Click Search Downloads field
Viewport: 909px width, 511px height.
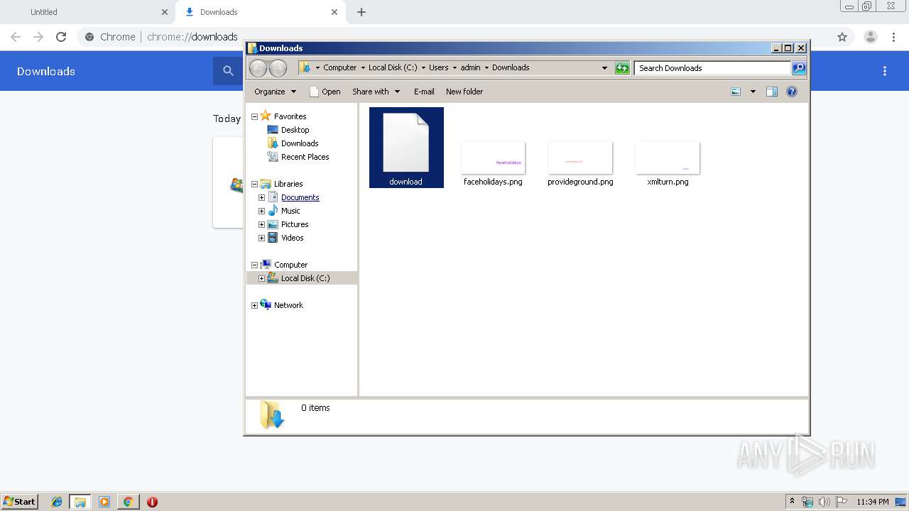coord(712,68)
